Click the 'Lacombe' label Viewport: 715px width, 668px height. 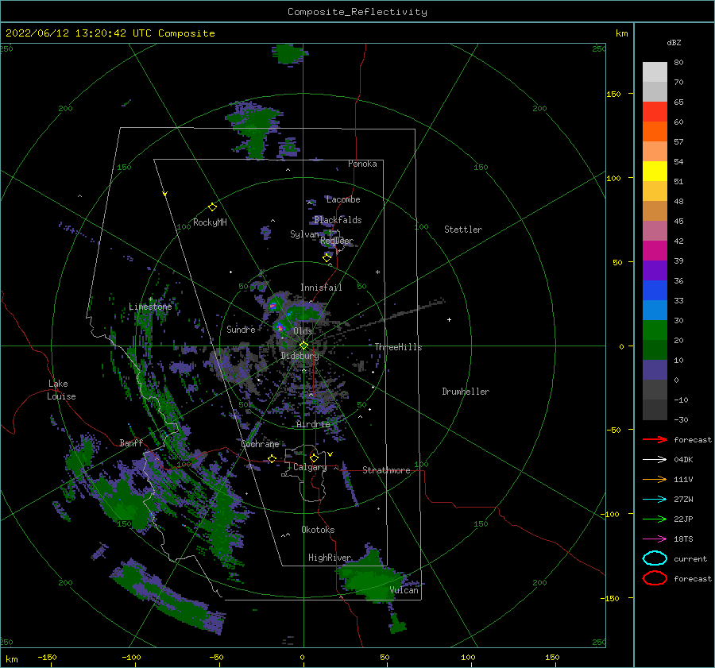[343, 199]
